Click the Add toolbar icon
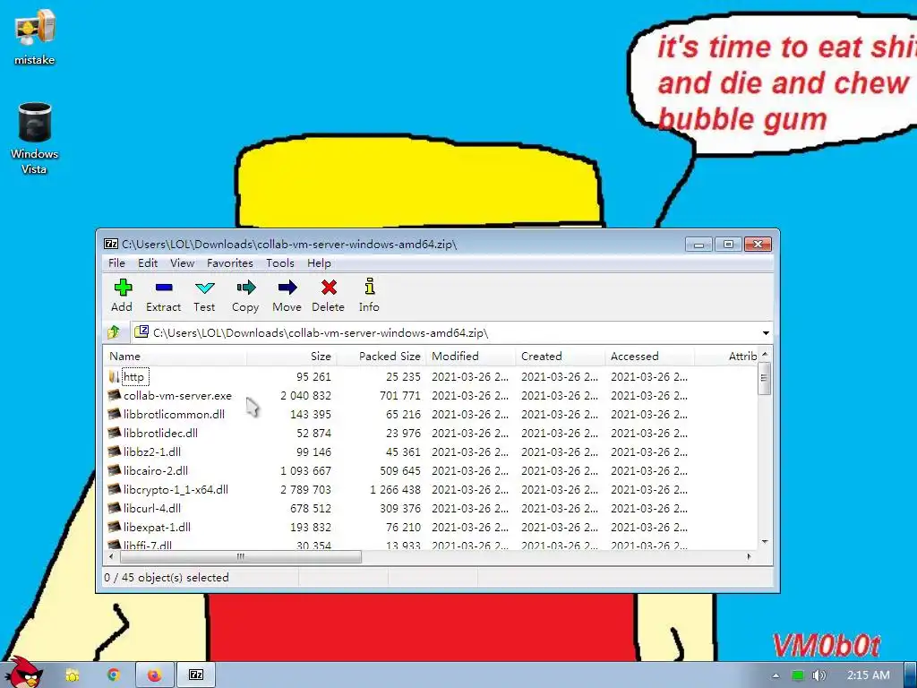917x688 pixels. pos(122,288)
